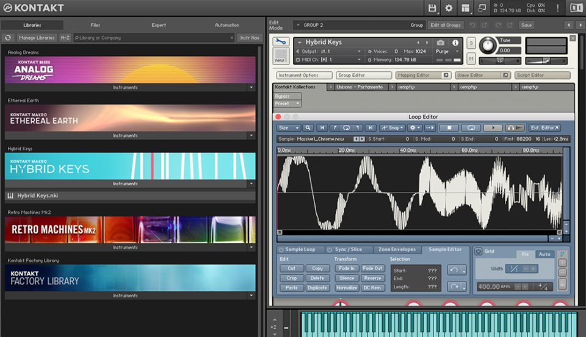Click the exclamation warning icon in top bar
586x337 pixels.
coord(557,8)
